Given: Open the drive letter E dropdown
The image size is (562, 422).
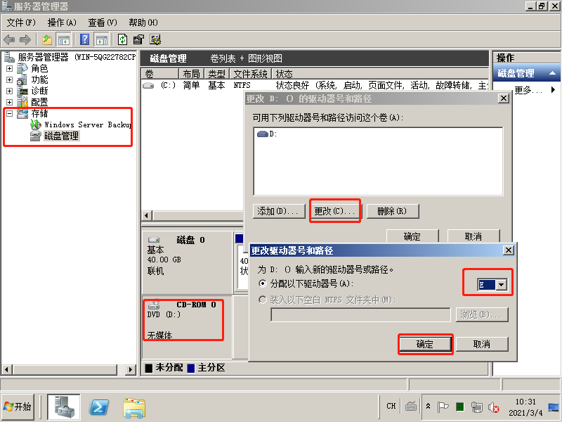Looking at the screenshot, I should tap(501, 285).
